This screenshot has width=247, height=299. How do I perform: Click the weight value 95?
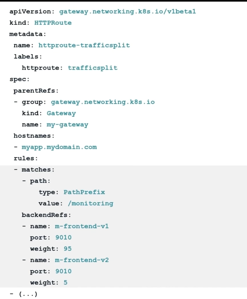click(x=68, y=249)
